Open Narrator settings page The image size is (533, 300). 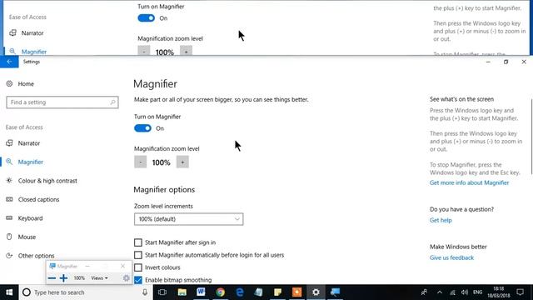[x=29, y=143]
